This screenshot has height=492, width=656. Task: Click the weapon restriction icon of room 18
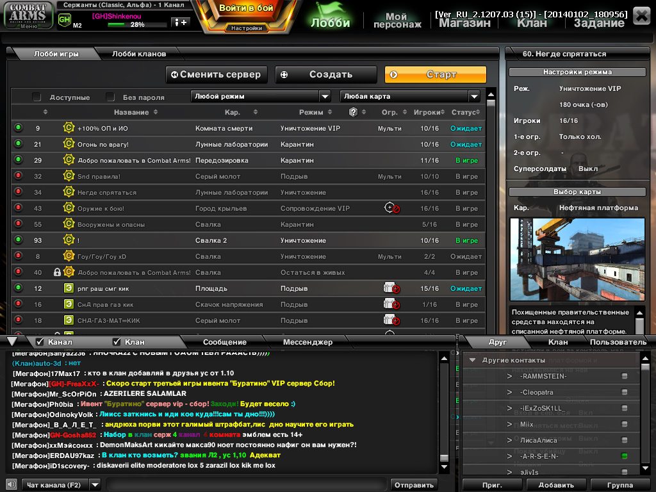391,320
